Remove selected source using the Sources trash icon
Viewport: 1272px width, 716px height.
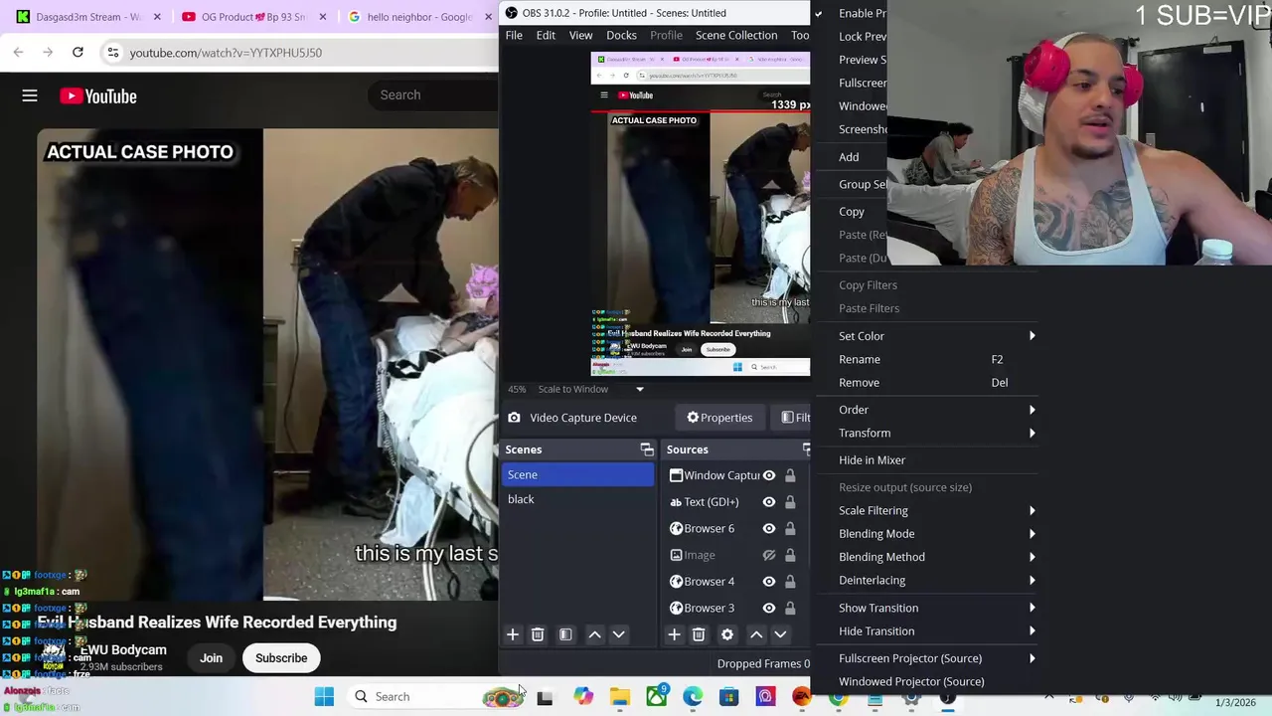699,634
